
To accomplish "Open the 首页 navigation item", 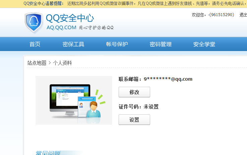I will click(x=35, y=44).
